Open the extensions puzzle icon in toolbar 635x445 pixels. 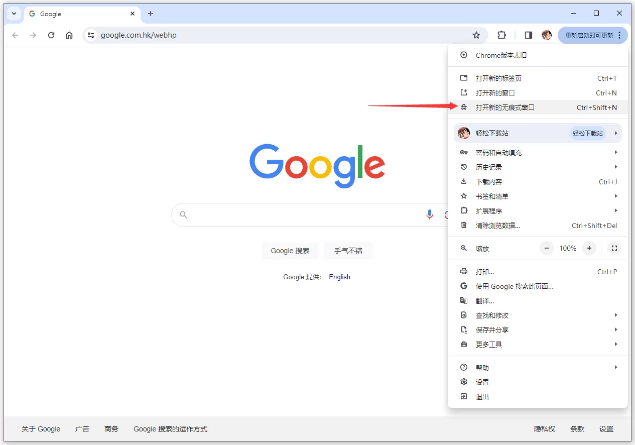click(x=501, y=35)
